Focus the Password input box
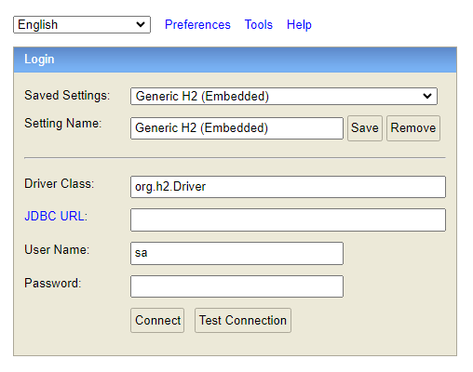This screenshot has height=372, width=473. [236, 286]
